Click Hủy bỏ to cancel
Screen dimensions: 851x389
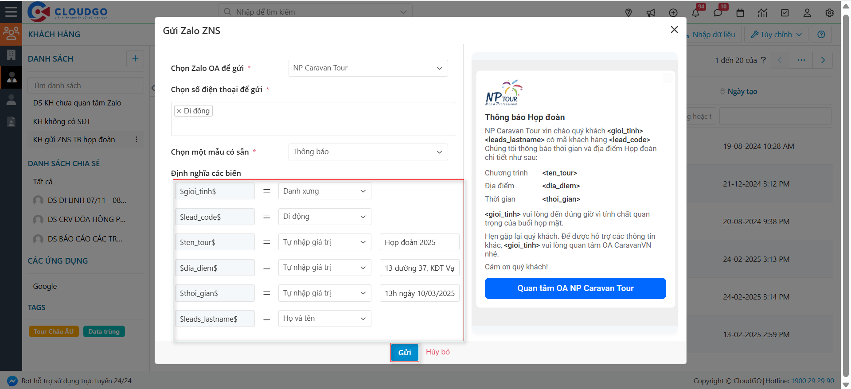[x=438, y=352]
